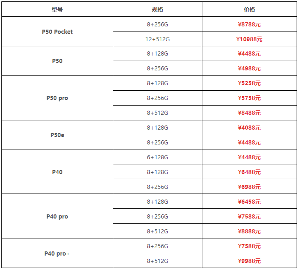Image resolution: width=298 pixels, height=269 pixels.
Task: Click the ¥8488元 price for P50 pro
Action: click(249, 113)
